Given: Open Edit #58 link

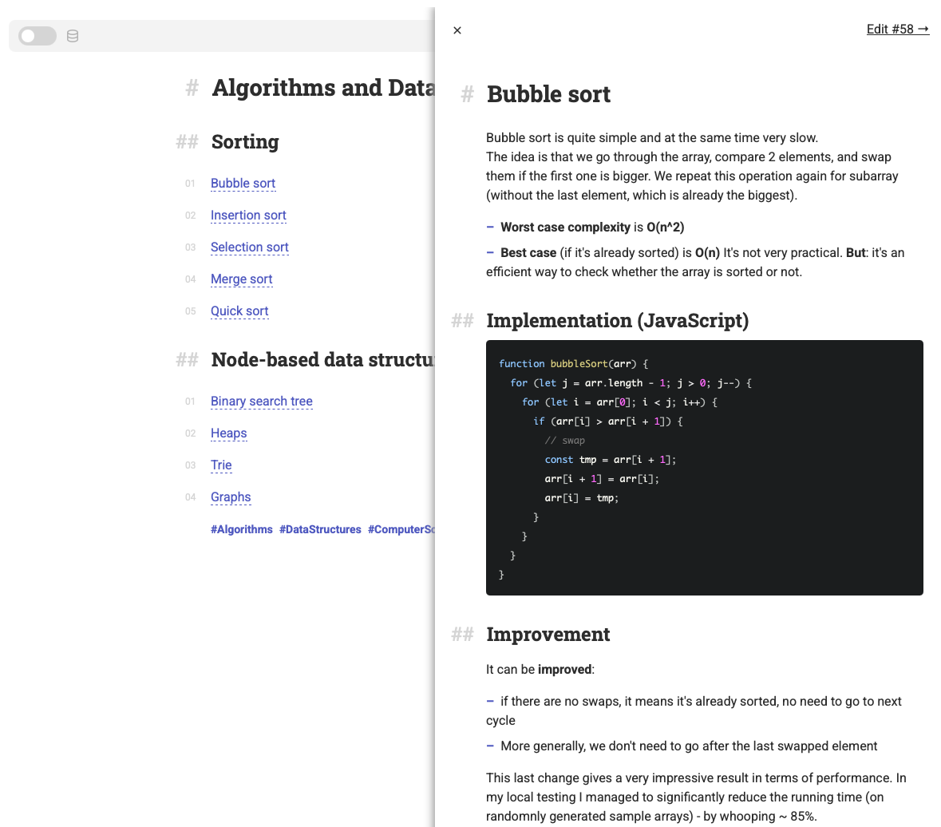Looking at the screenshot, I should (x=897, y=30).
